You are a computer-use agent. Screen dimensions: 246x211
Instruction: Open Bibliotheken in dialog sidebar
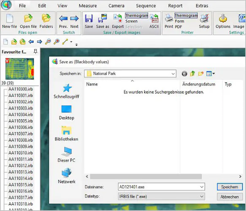[66, 134]
